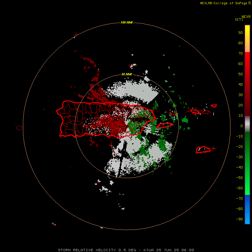Click the -30 value on the velocity legend

239,157
